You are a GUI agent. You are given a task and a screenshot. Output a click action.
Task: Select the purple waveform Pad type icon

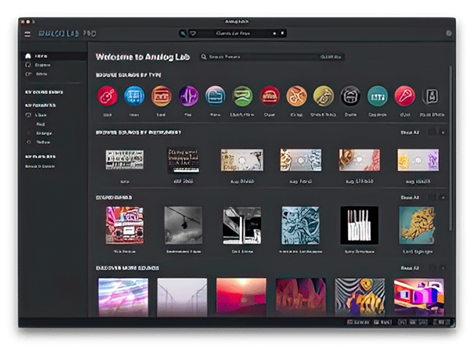point(188,96)
